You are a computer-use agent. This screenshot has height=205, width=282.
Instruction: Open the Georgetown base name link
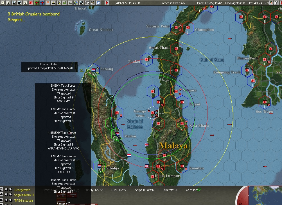[x=22, y=190]
